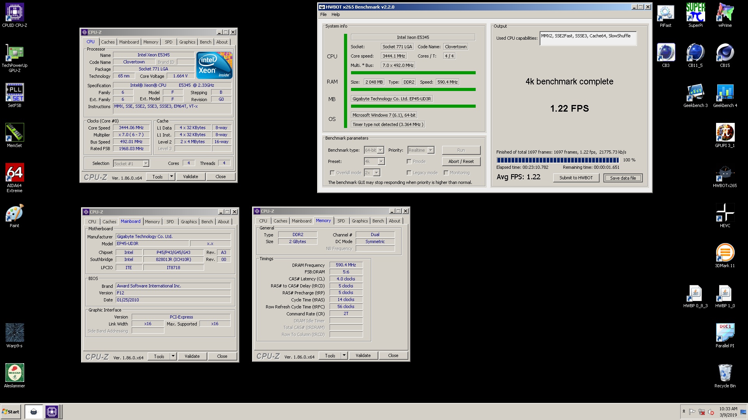Open the Help menu in HWBOT x265
Screen dimensions: 748x420
(x=336, y=14)
